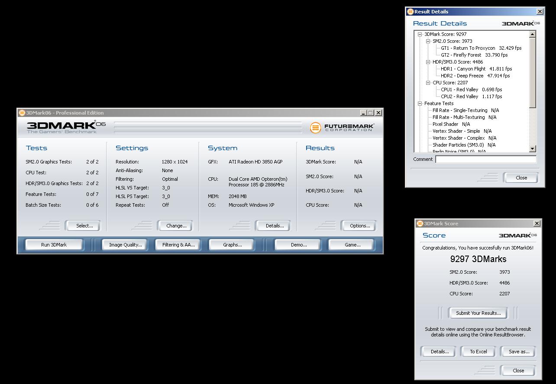Screen dimensions: 556x384
Task: Click scroll down arrow in Result Details
Action: [533, 149]
